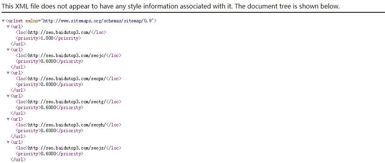Click the 0.6000 priority under seotg
Viewport: 385px width, 163px height.
tap(48, 107)
